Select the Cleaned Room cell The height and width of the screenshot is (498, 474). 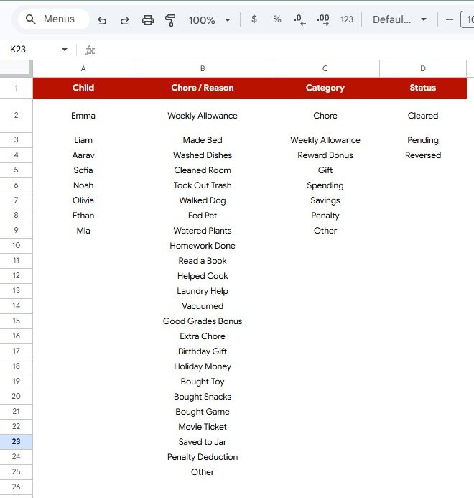(x=203, y=170)
